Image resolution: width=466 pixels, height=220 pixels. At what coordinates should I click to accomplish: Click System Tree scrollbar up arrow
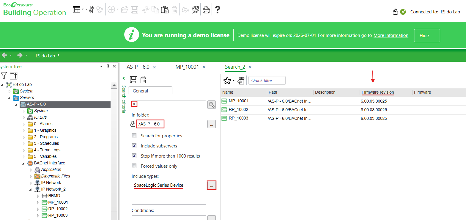point(114,85)
